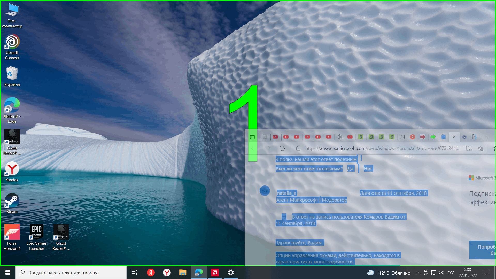Select the Yandex desktop shortcut
The image size is (496, 279).
click(12, 172)
